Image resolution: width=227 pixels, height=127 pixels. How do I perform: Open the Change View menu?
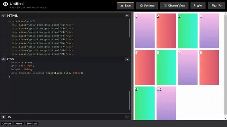coord(174,6)
